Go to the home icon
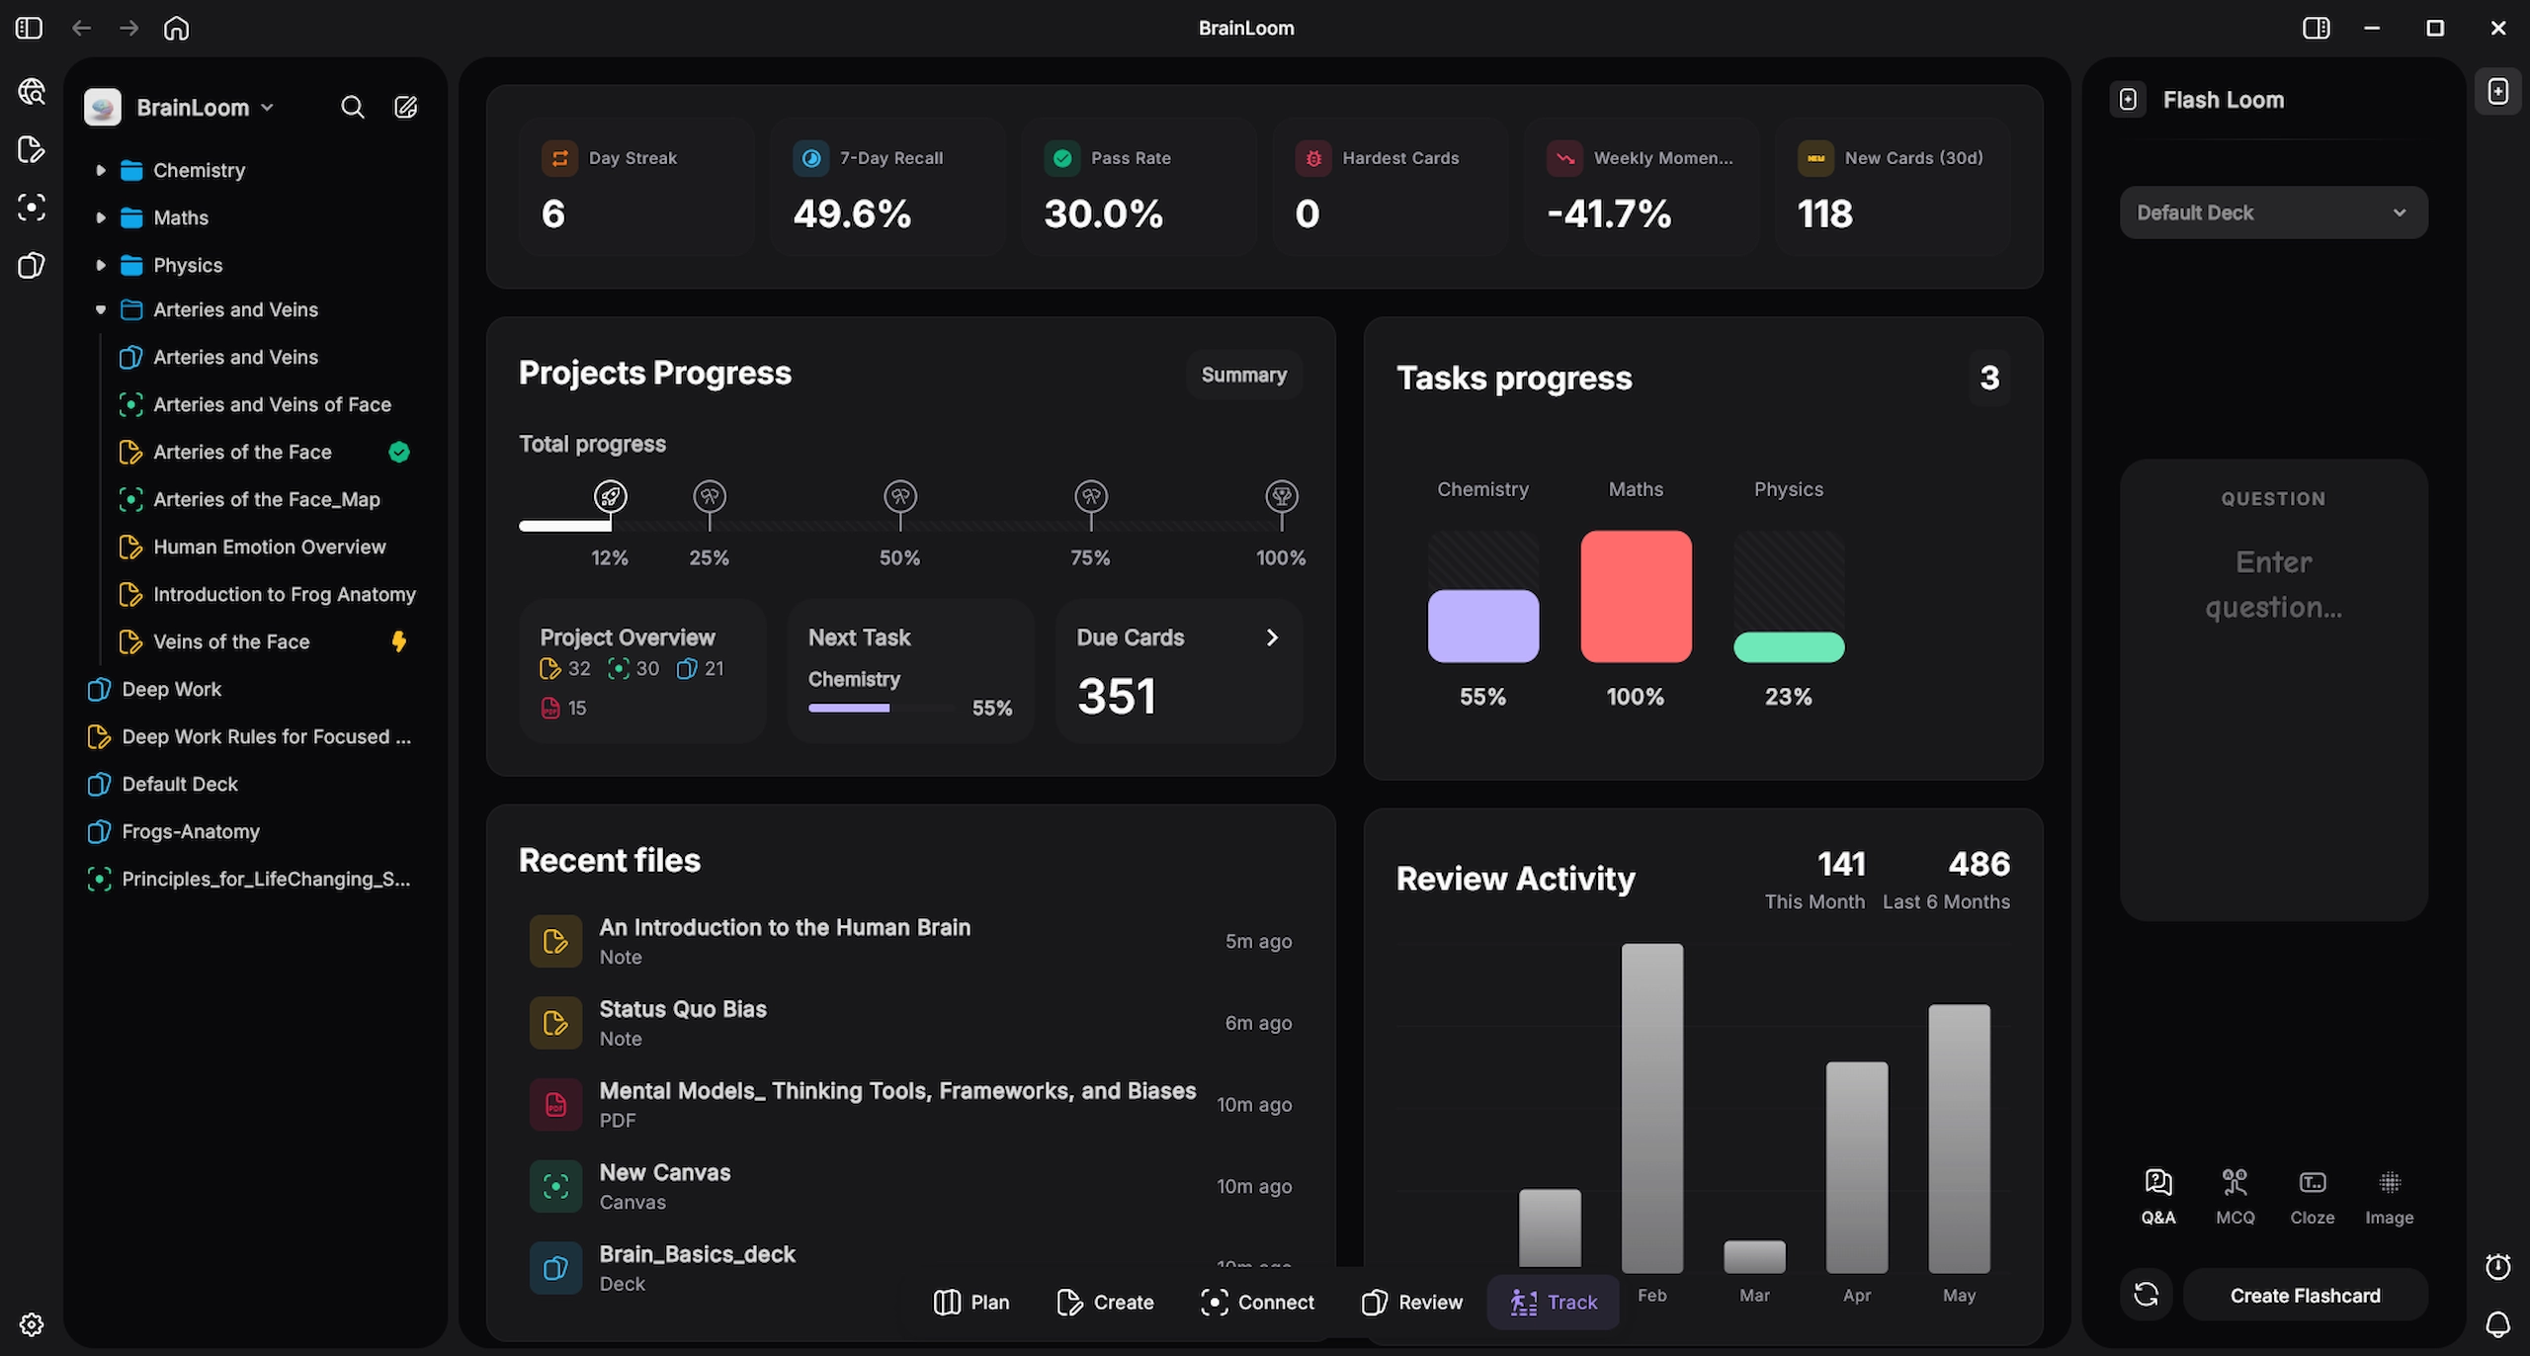 tap(176, 28)
